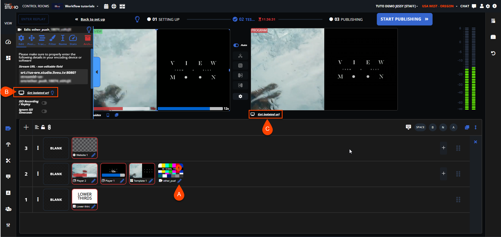
Task: Click the lifebuoy support icon
Action: 114,6
